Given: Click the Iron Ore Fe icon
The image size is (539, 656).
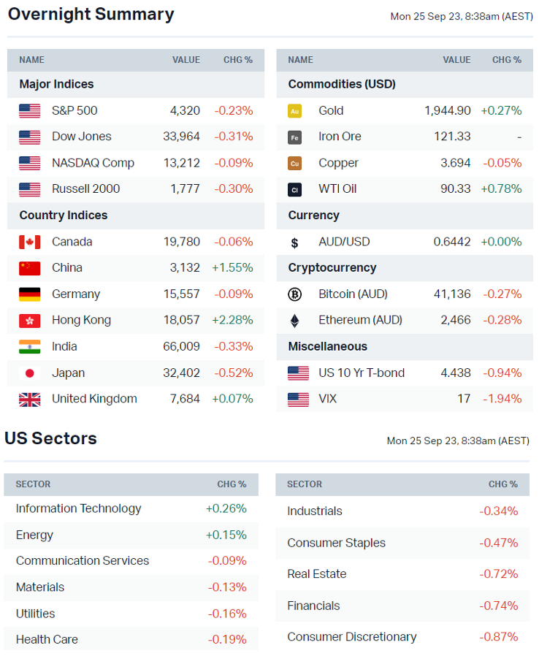Looking at the screenshot, I should pyautogui.click(x=295, y=137).
